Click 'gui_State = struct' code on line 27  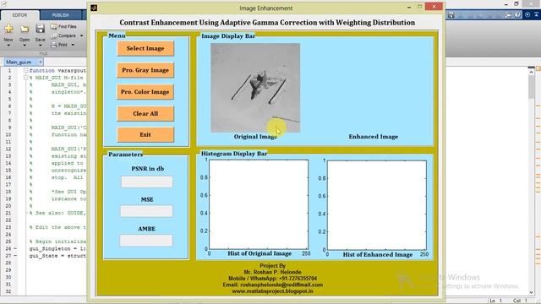(x=57, y=256)
